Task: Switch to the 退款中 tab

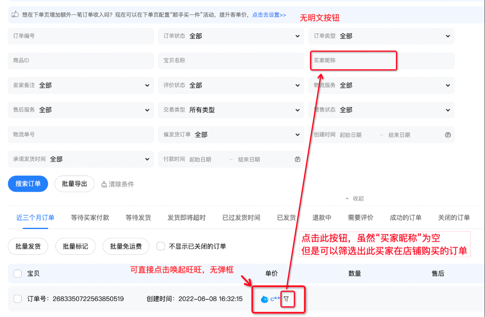Action: [322, 218]
